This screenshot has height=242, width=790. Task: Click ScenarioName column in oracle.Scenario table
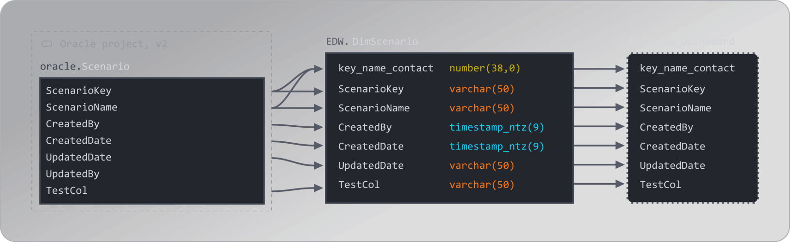(81, 107)
